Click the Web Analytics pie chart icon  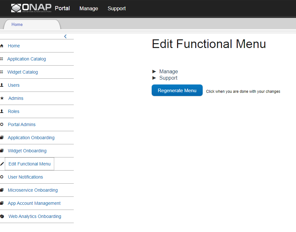2,216
